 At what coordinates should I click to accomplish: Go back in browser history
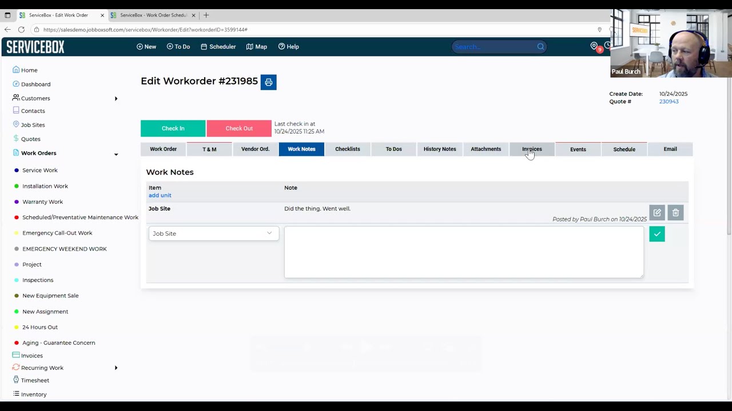(x=7, y=30)
